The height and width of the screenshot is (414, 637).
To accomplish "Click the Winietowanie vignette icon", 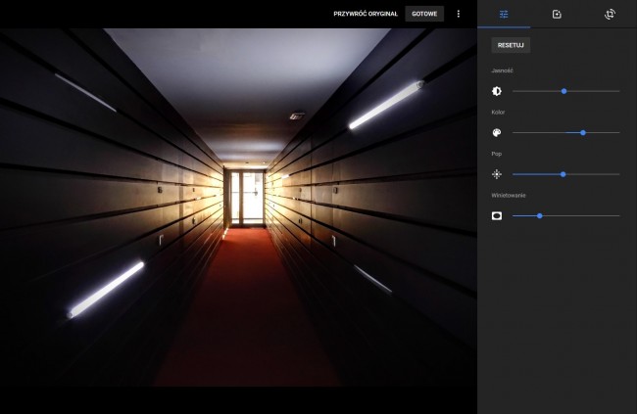I will pos(497,216).
